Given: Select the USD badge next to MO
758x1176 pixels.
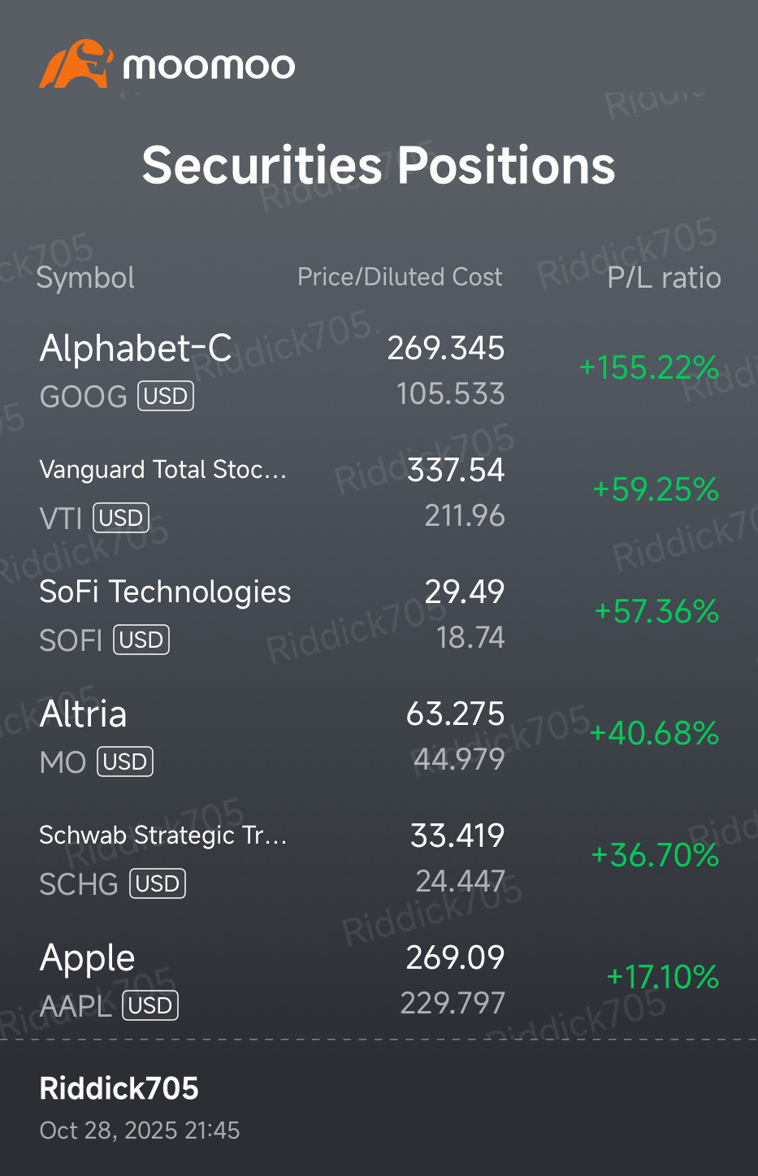Looking at the screenshot, I should pyautogui.click(x=125, y=762).
